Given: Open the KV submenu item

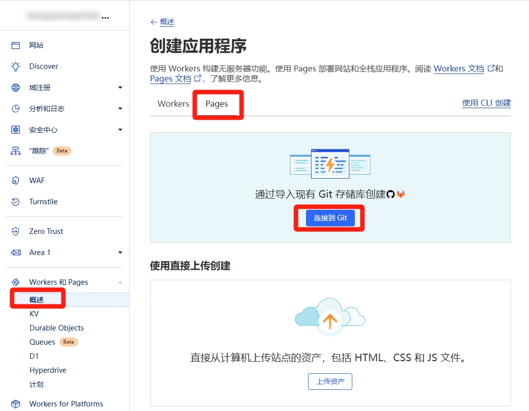Looking at the screenshot, I should point(34,314).
